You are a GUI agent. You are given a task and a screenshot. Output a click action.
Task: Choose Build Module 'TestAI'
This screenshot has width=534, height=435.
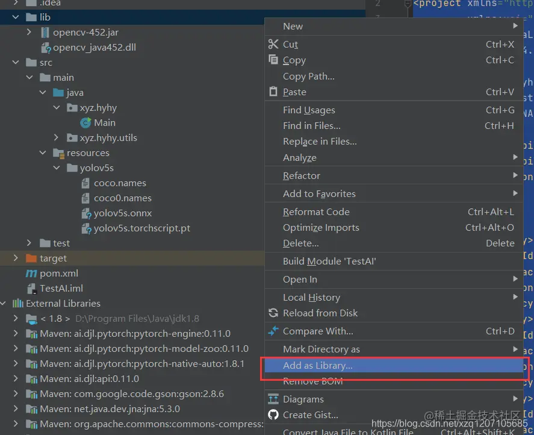click(x=394, y=261)
